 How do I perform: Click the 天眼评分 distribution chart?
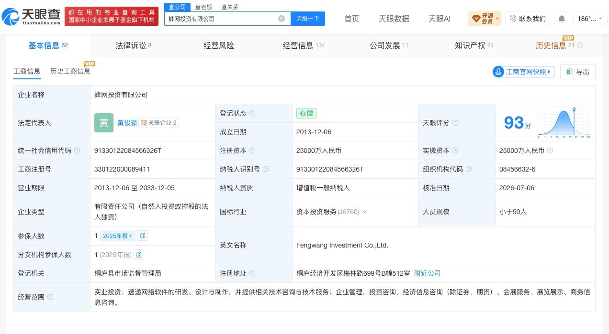[564, 123]
